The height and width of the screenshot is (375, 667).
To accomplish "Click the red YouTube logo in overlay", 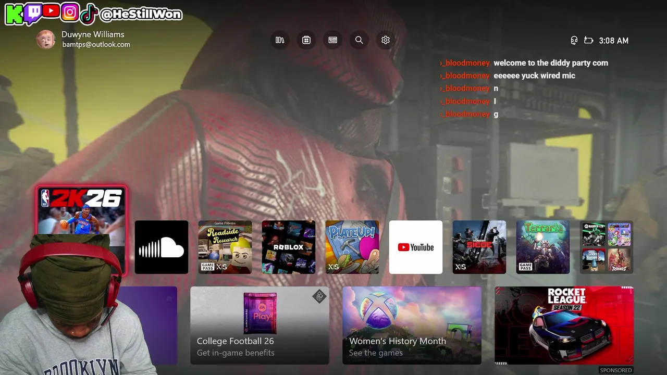I will [x=51, y=10].
